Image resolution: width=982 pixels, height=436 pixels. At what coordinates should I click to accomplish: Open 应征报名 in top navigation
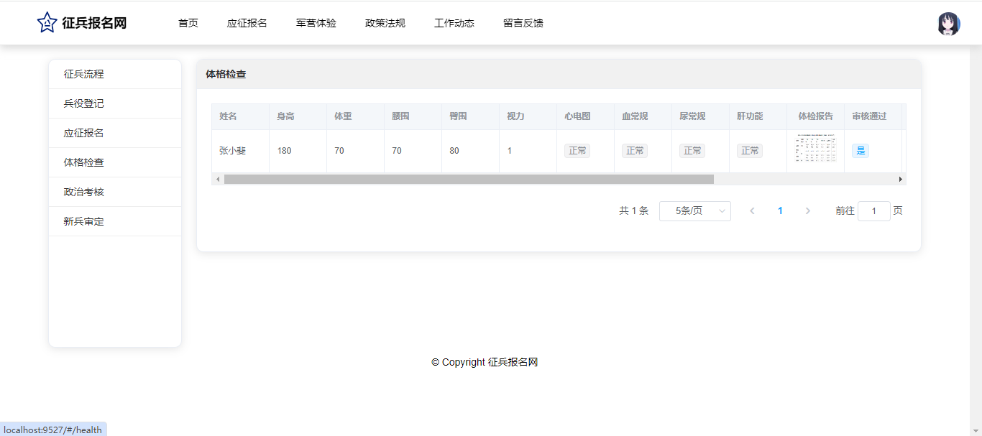coord(247,23)
